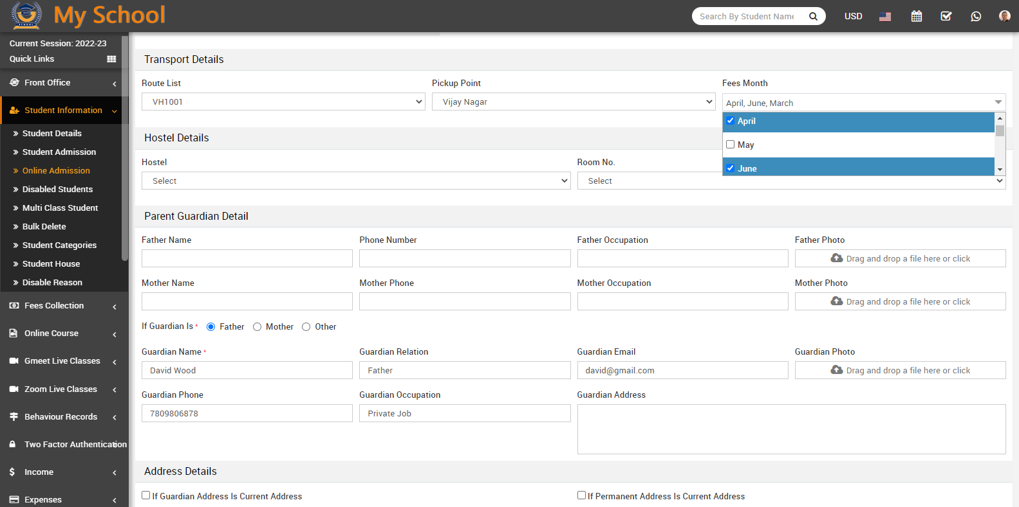The height and width of the screenshot is (507, 1019).
Task: Click the Father Photo upload cloud icon
Action: [x=837, y=258]
